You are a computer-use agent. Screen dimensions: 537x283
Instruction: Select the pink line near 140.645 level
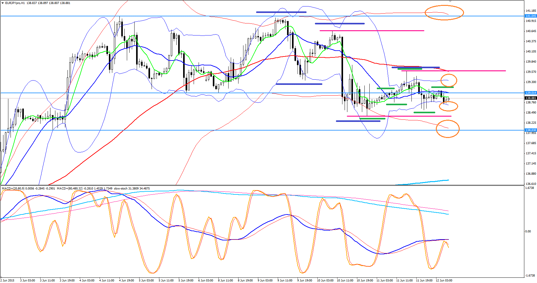click(371, 31)
